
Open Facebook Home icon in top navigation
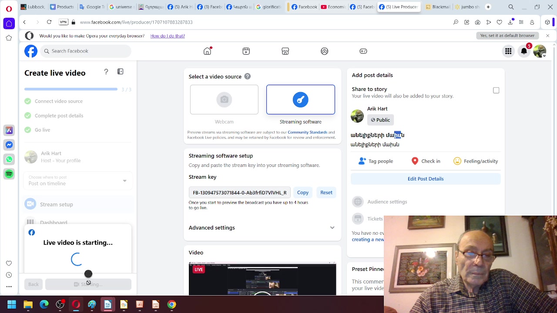207,51
